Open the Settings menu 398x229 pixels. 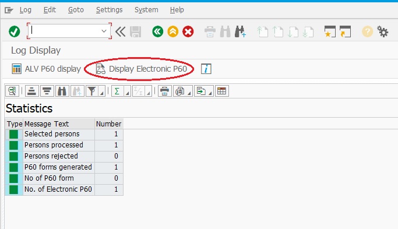click(109, 10)
